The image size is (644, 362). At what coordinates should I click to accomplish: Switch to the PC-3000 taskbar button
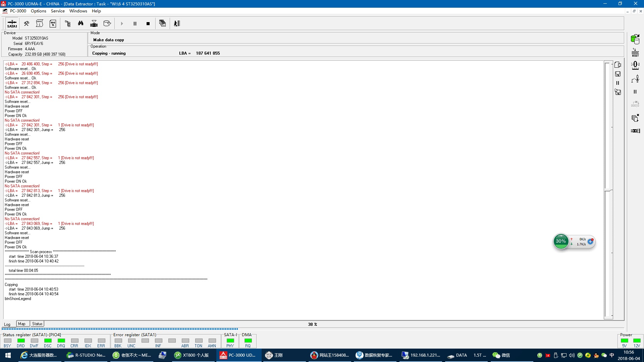point(238,355)
